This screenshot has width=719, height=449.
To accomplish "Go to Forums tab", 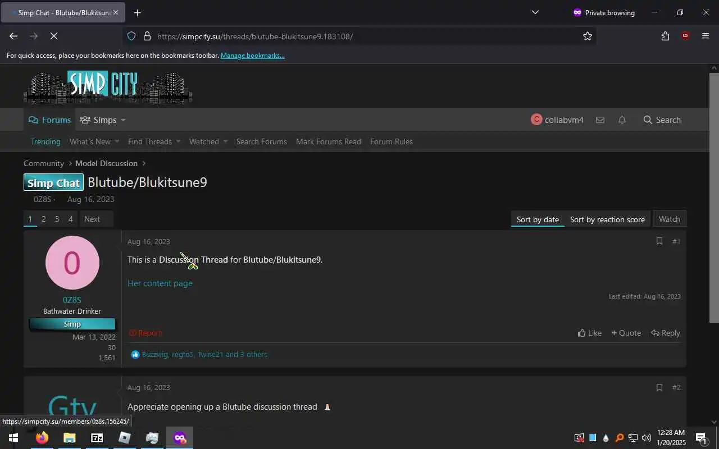I will (49, 120).
